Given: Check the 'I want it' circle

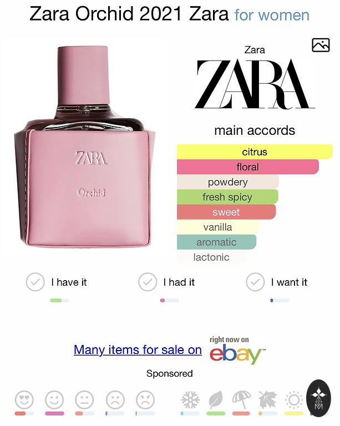Looking at the screenshot, I should click(x=255, y=282).
